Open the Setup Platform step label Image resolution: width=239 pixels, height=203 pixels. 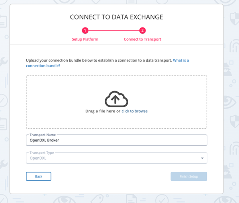pyautogui.click(x=85, y=39)
